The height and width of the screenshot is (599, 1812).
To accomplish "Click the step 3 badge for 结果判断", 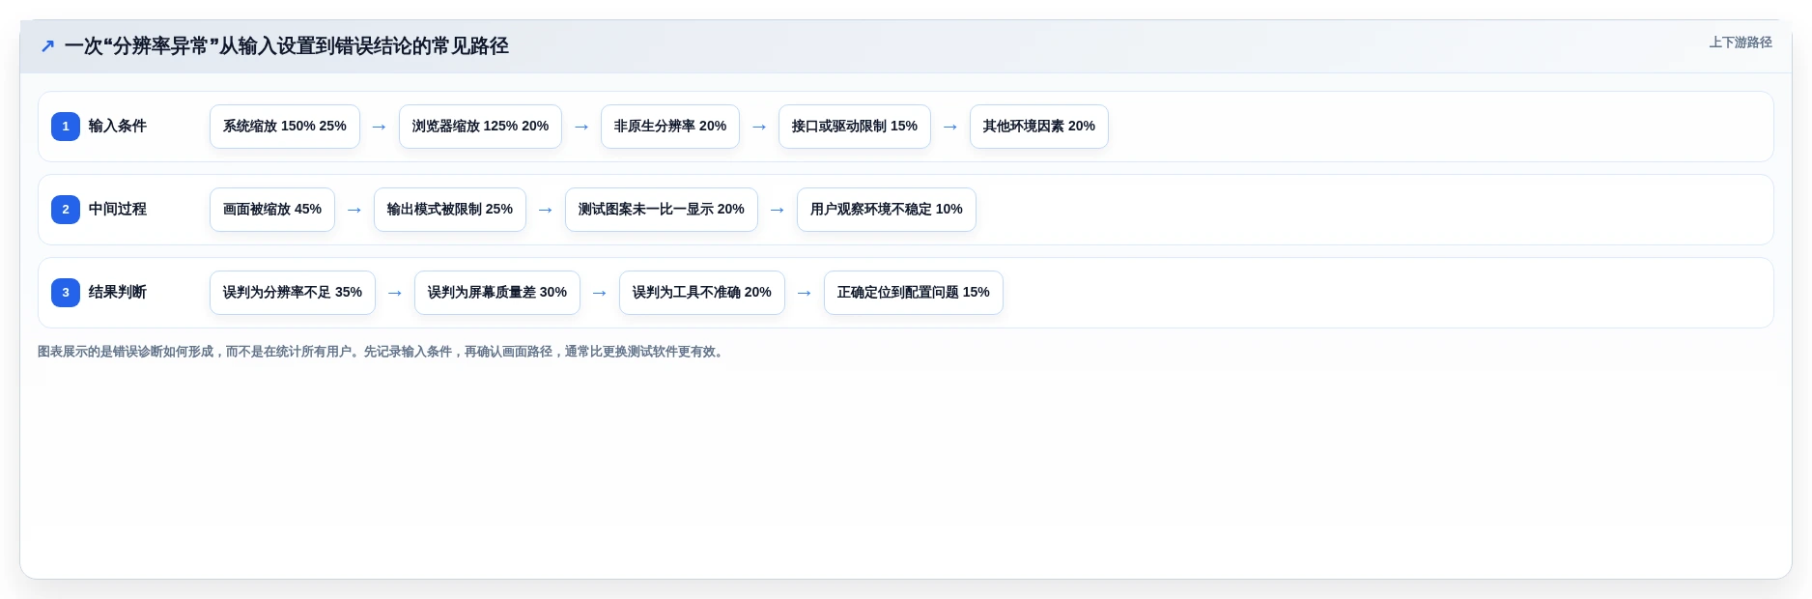I will (66, 293).
